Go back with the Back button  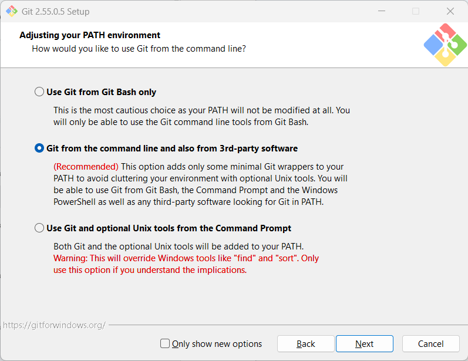pos(305,344)
